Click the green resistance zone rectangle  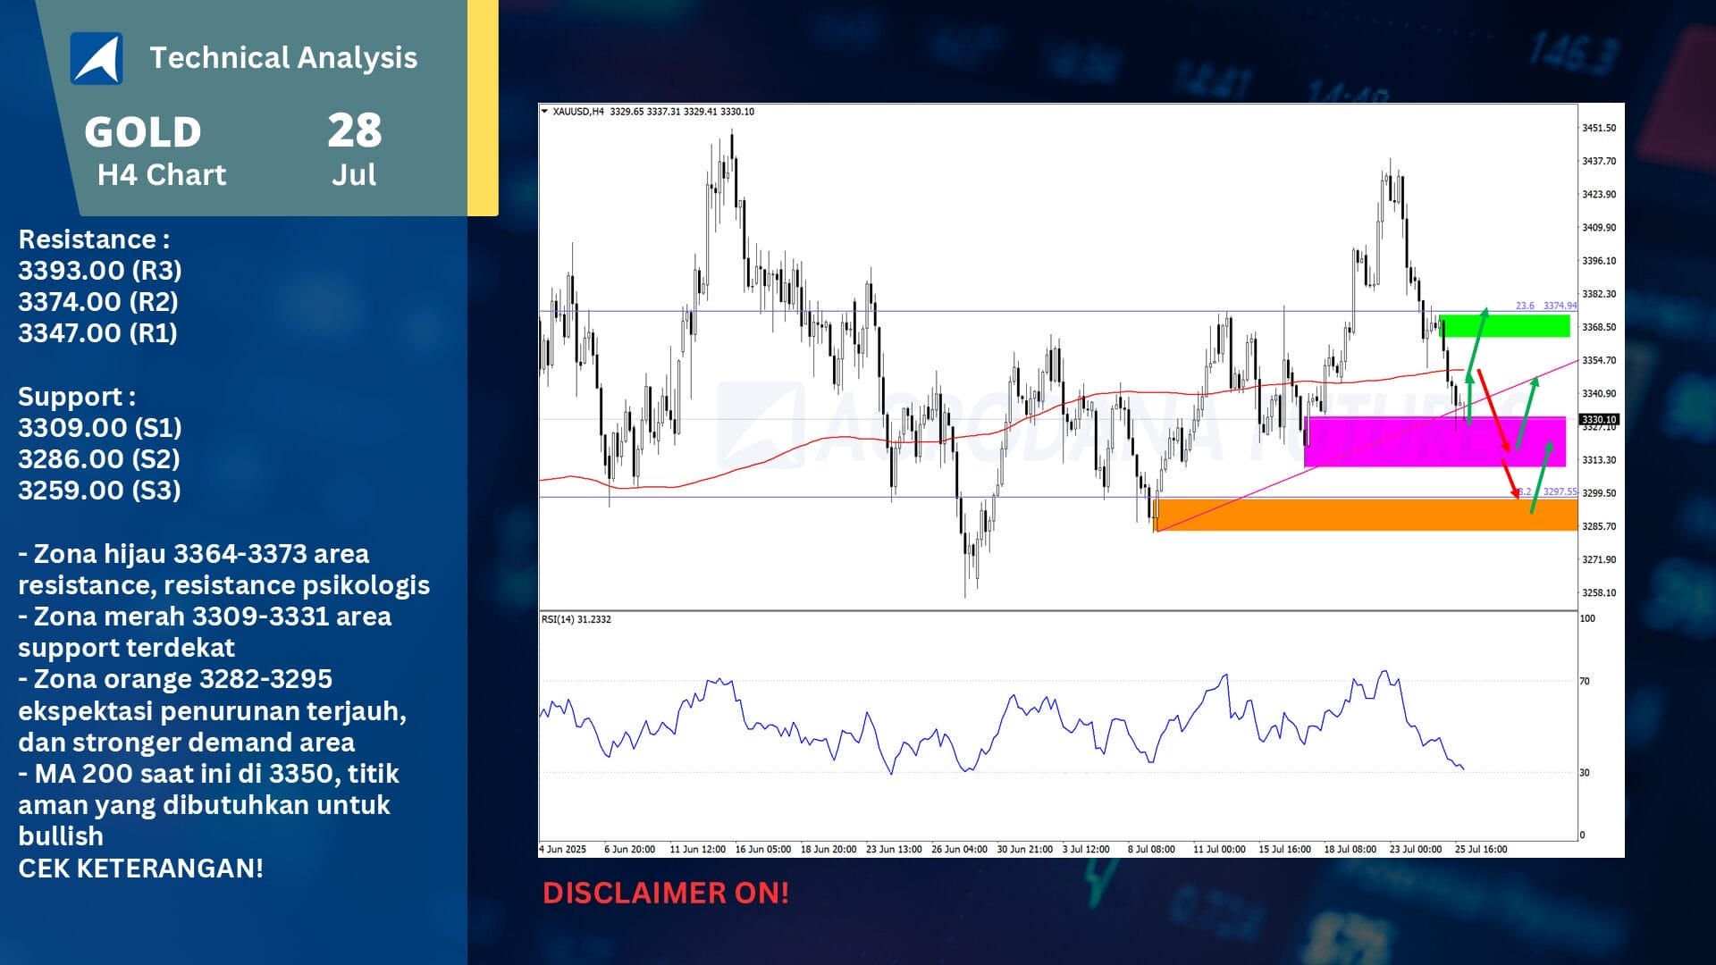1528,326
